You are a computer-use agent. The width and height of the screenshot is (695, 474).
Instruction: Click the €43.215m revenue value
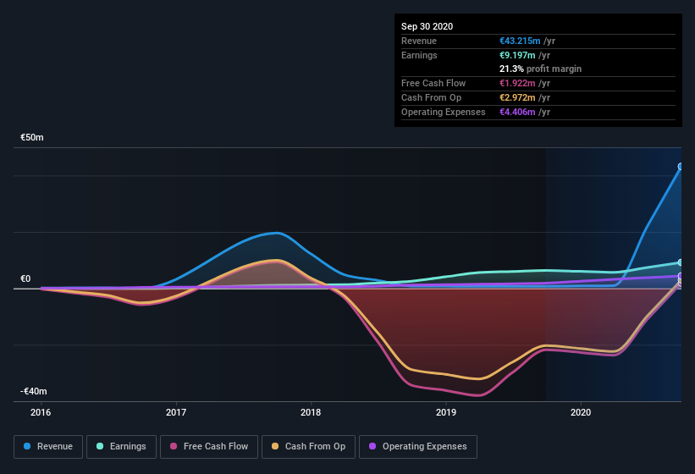pyautogui.click(x=520, y=41)
